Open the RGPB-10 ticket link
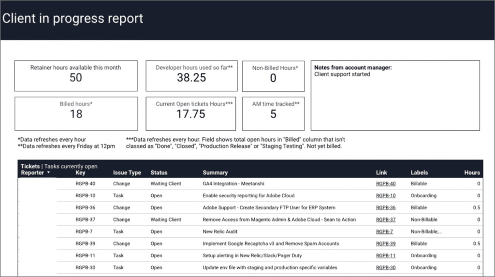495x277 pixels. click(x=385, y=196)
